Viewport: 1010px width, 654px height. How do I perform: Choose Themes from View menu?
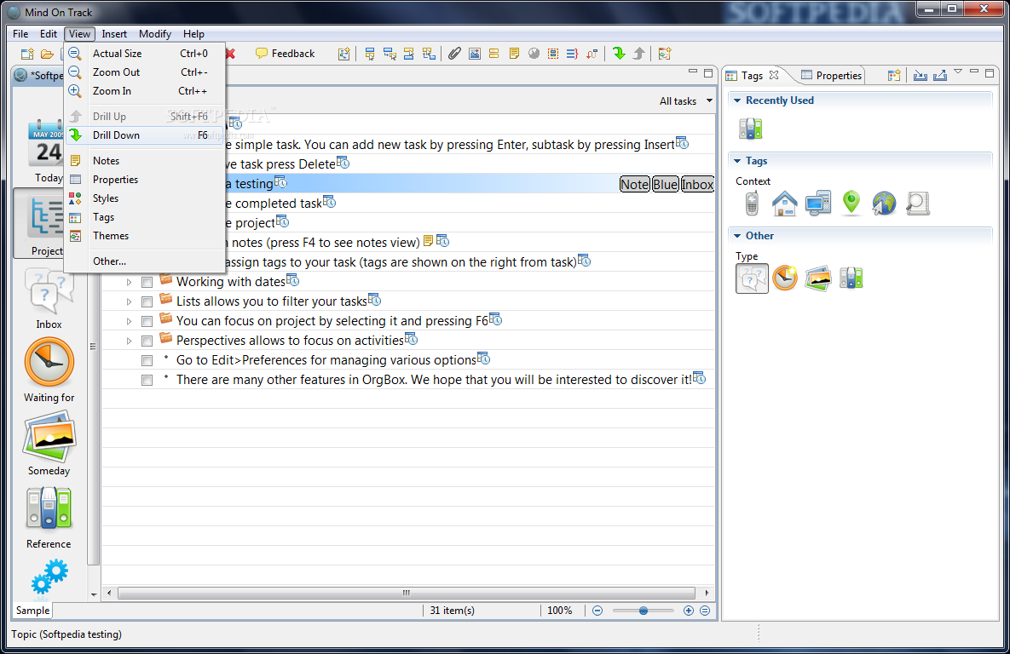click(x=145, y=236)
